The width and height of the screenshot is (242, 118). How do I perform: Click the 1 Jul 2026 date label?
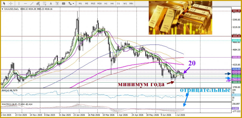pyautogui.click(x=180, y=115)
